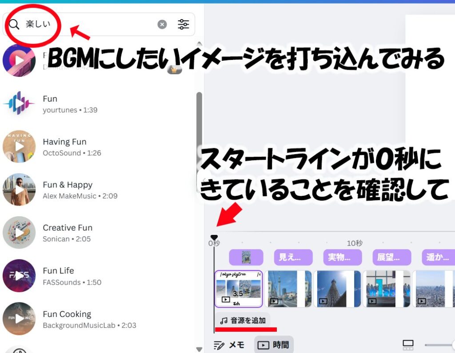Select the 展望... caption clip
This screenshot has width=455, height=353.
point(392,257)
